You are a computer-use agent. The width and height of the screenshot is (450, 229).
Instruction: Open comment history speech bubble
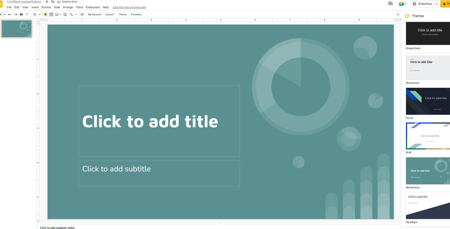(390, 4)
